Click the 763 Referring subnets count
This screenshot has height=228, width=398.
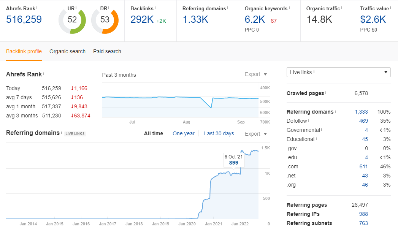point(363,223)
